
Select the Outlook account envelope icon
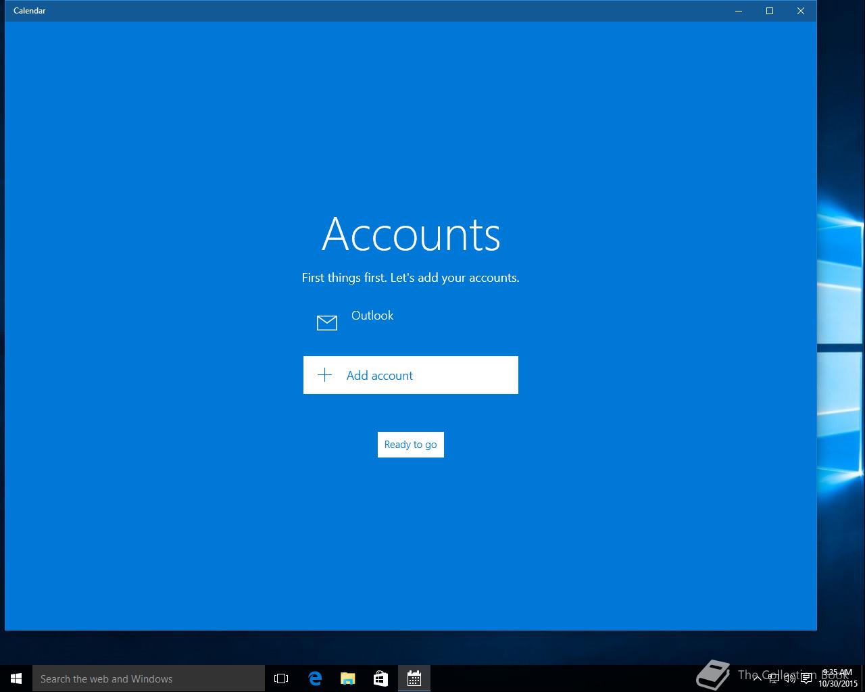point(327,323)
